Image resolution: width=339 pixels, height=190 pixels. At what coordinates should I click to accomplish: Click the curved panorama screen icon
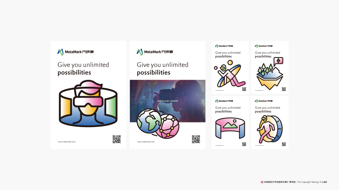coord(230,129)
